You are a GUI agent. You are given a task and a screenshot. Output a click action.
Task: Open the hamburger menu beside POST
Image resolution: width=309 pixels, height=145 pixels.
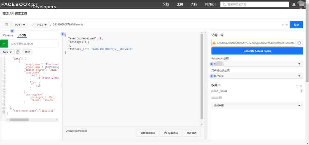[x=7, y=25]
